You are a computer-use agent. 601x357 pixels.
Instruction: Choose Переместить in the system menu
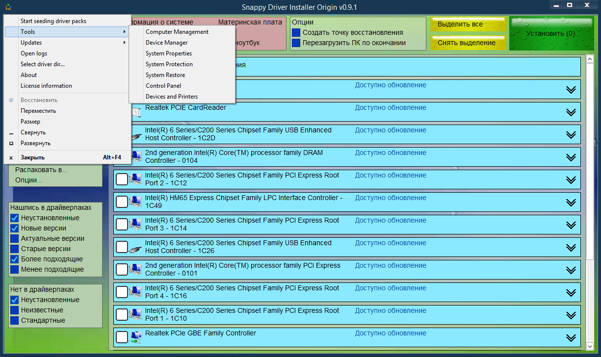click(x=67, y=111)
